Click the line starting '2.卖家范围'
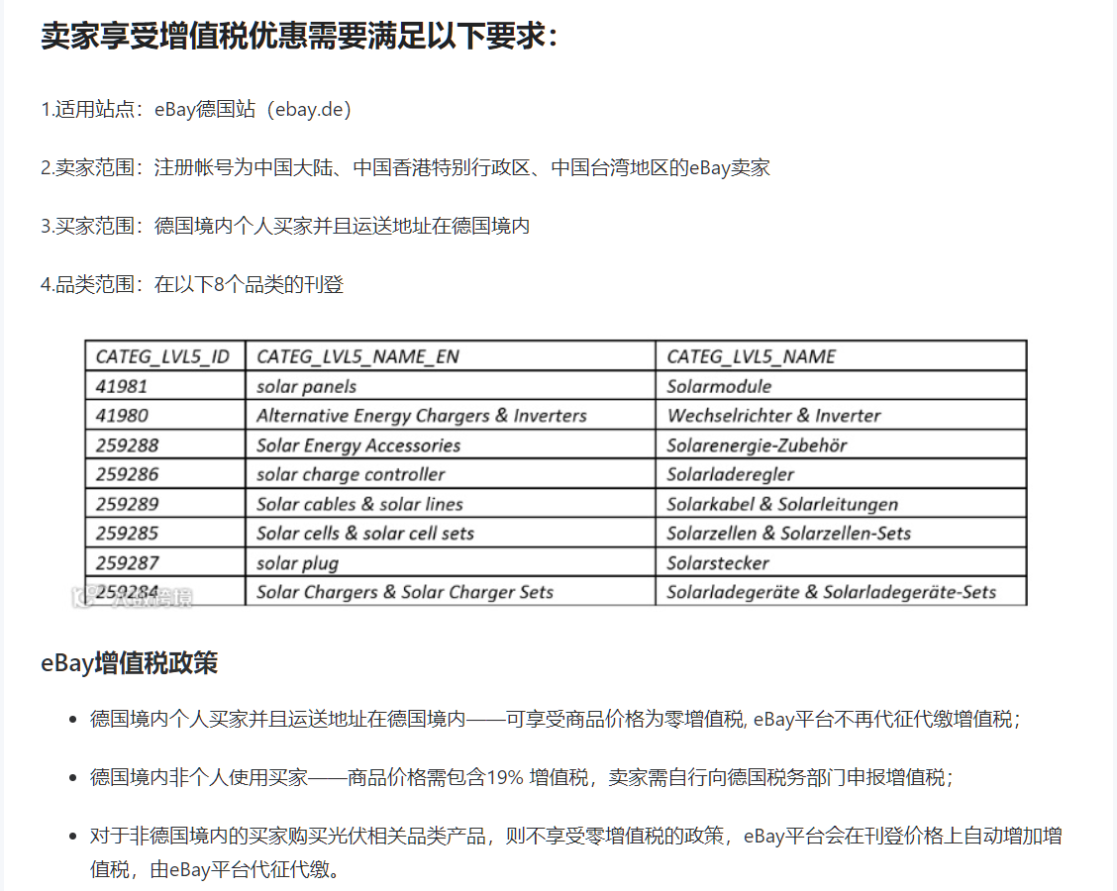1117x891 pixels. coord(405,168)
